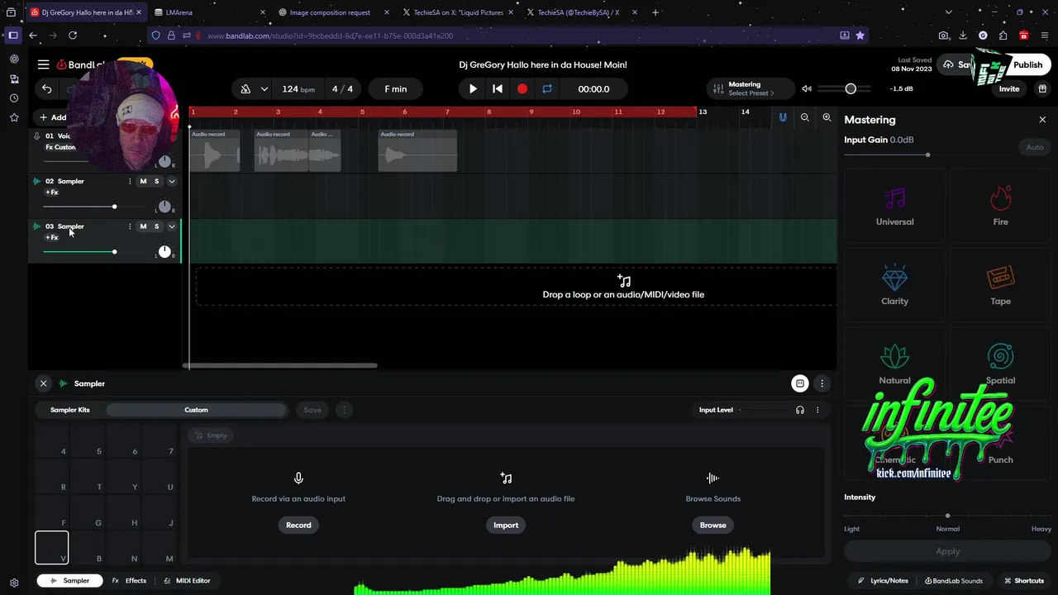Select the V sampler pad

coord(51,547)
